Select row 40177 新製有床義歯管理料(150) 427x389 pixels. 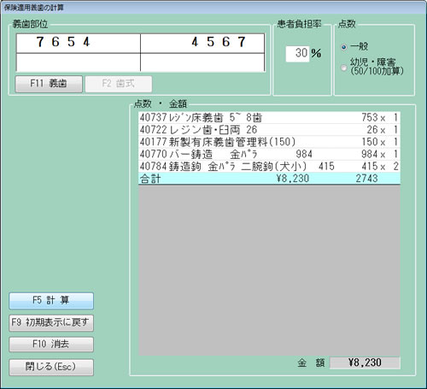pos(269,142)
